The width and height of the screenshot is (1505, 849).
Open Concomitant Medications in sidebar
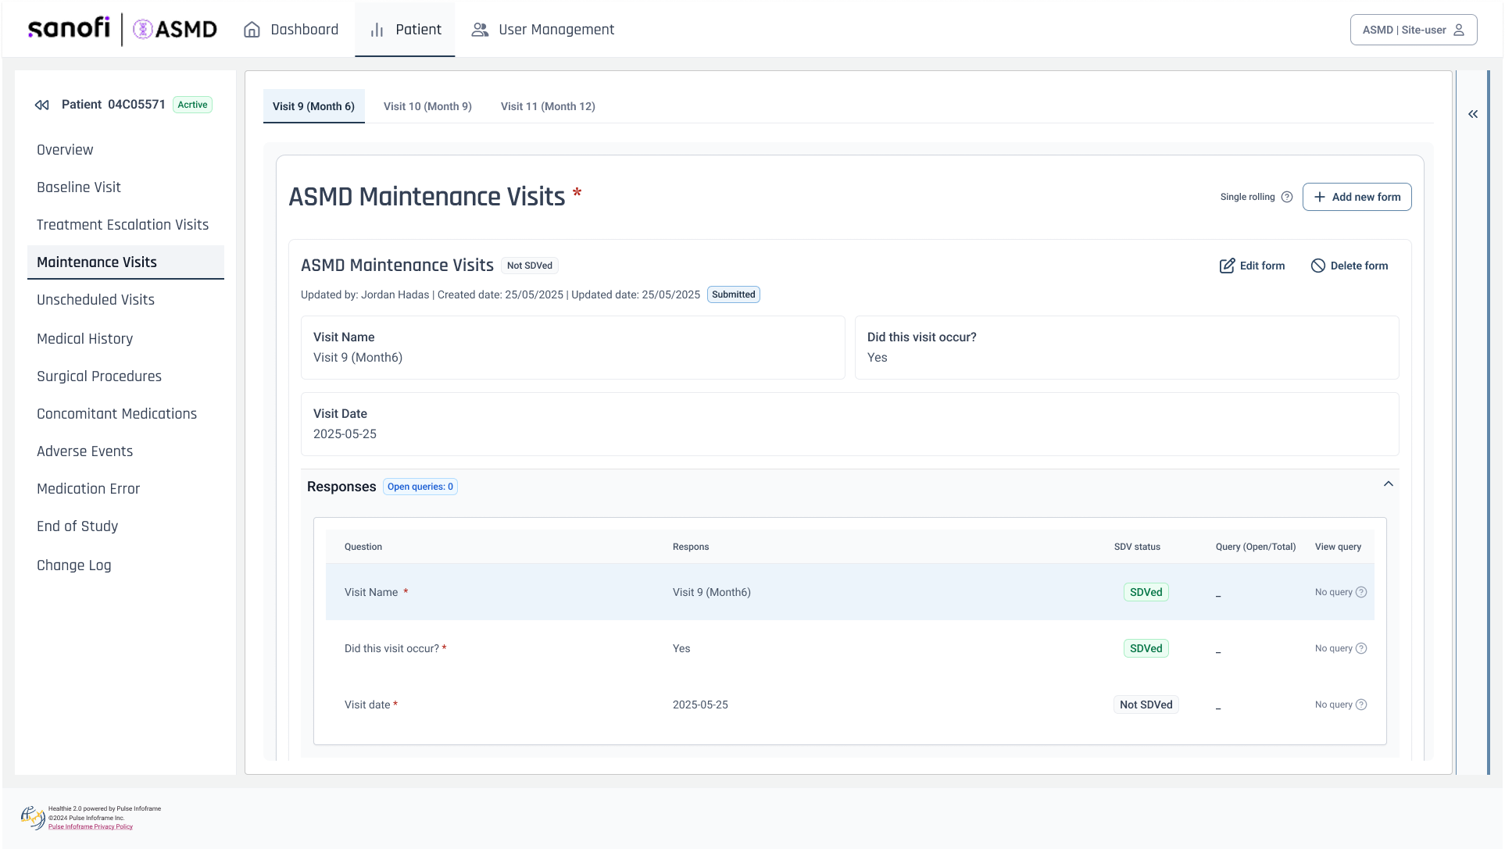116,414
